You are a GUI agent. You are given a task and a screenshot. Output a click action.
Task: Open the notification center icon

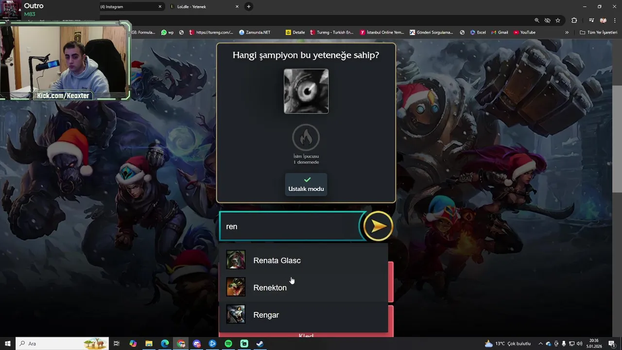pos(612,344)
